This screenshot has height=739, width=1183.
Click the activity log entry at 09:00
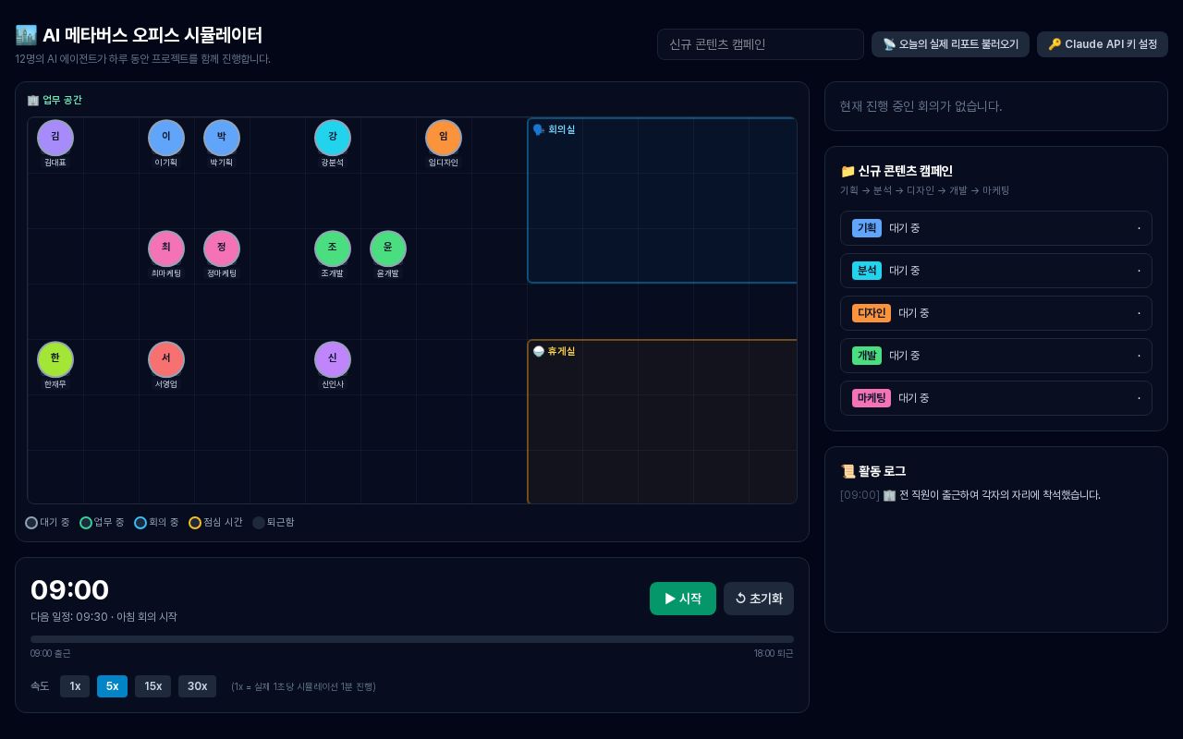point(970,495)
